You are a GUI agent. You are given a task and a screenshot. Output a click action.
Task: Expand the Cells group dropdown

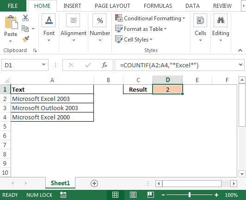pyautogui.click(x=200, y=41)
